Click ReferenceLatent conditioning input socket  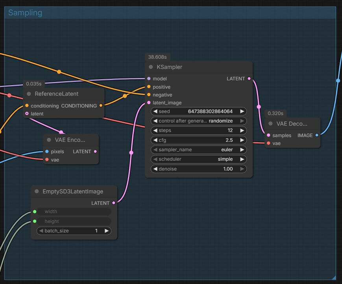[27, 106]
